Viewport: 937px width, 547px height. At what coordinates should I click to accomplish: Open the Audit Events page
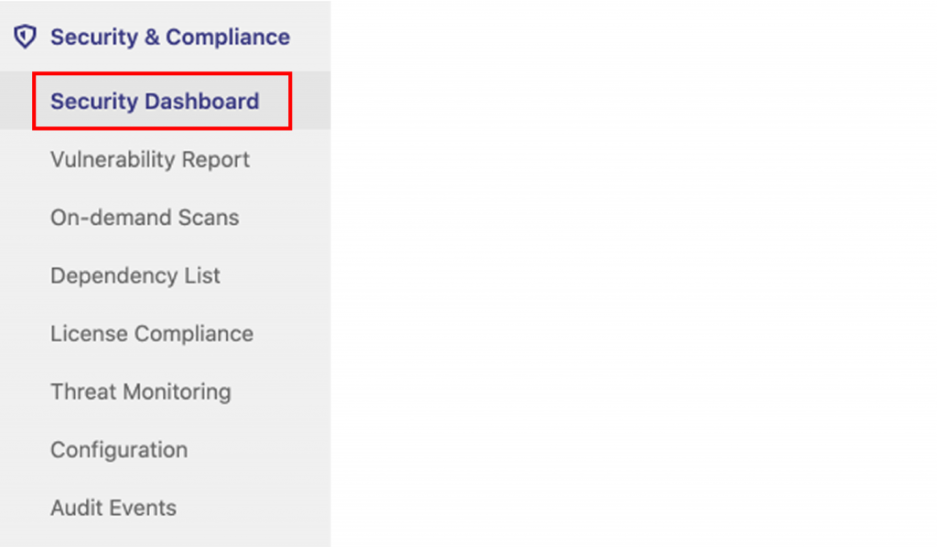click(113, 508)
